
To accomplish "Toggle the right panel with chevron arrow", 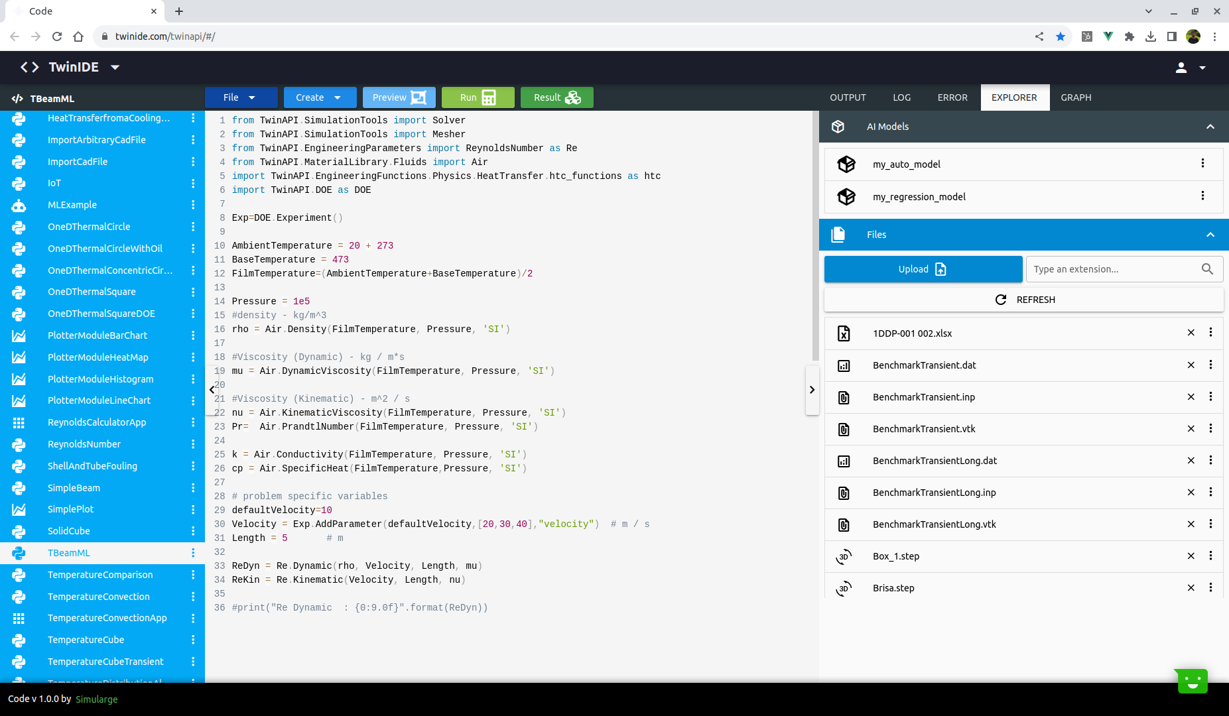I will 812,390.
